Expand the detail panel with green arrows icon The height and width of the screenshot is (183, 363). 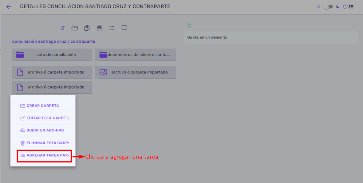tap(189, 25)
